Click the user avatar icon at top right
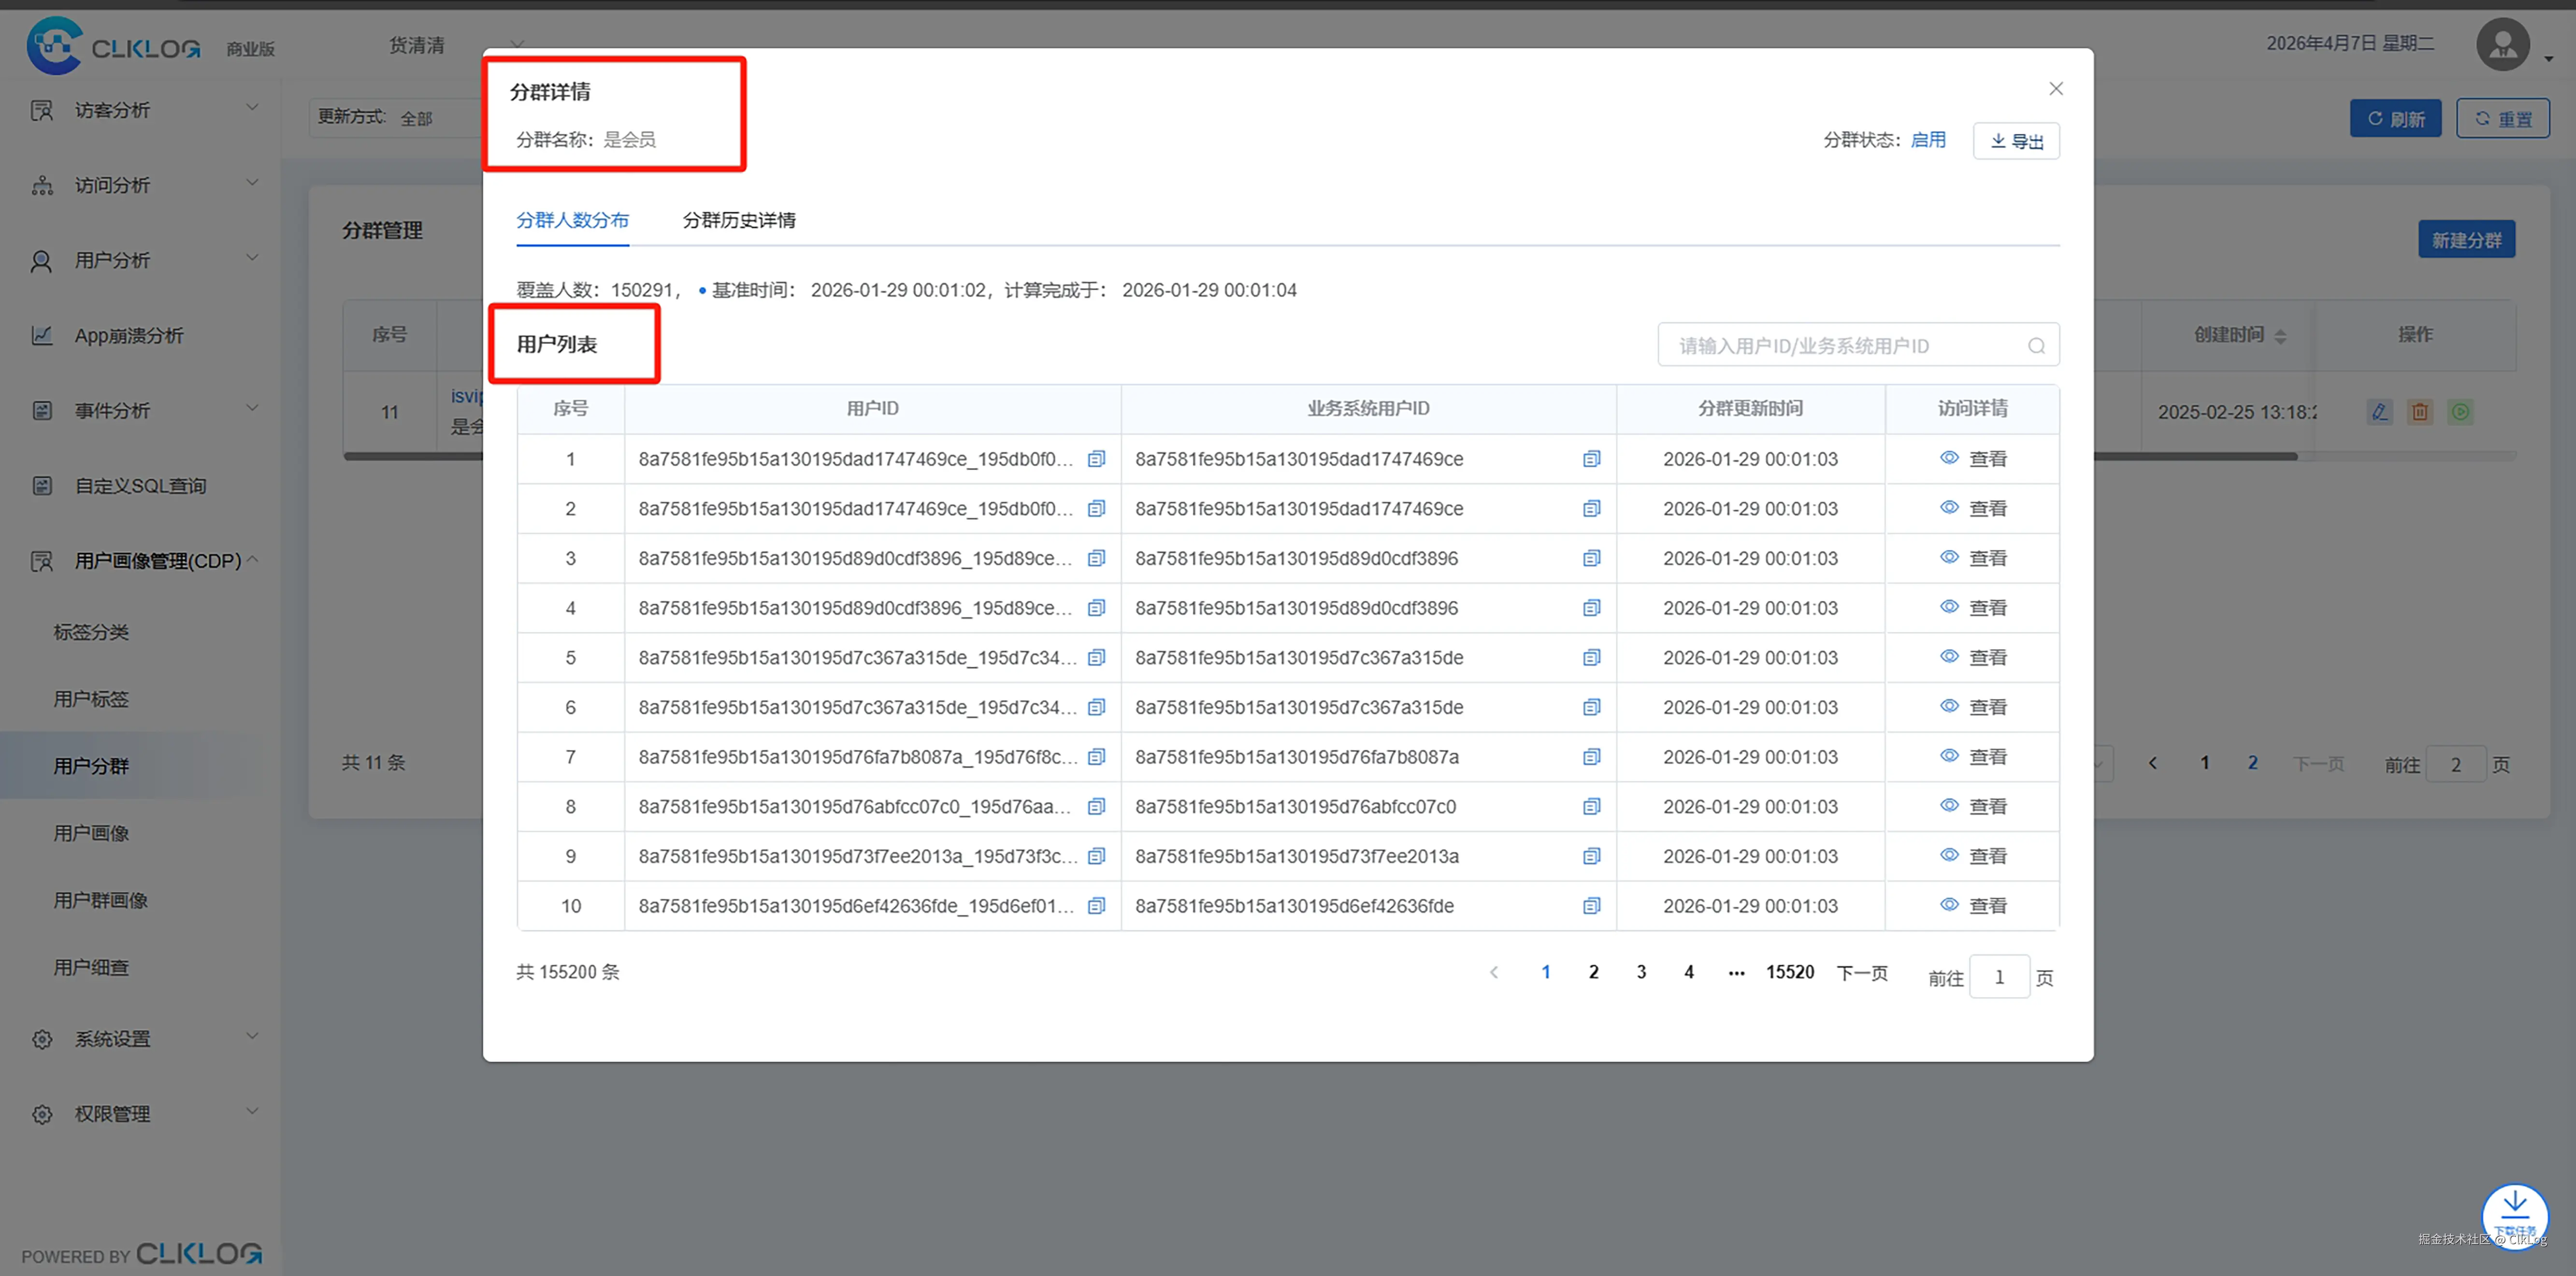Image resolution: width=2576 pixels, height=1276 pixels. [2502, 45]
